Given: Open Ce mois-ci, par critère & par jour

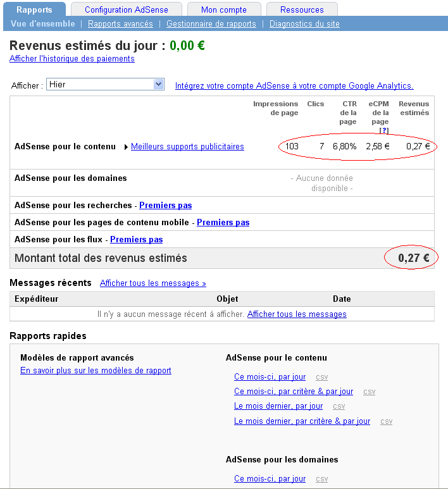Looking at the screenshot, I should (294, 392).
